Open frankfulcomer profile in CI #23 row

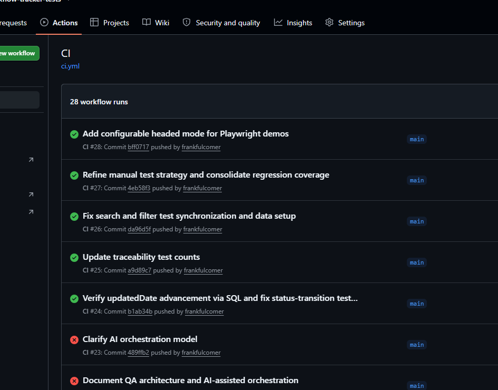pyautogui.click(x=201, y=353)
